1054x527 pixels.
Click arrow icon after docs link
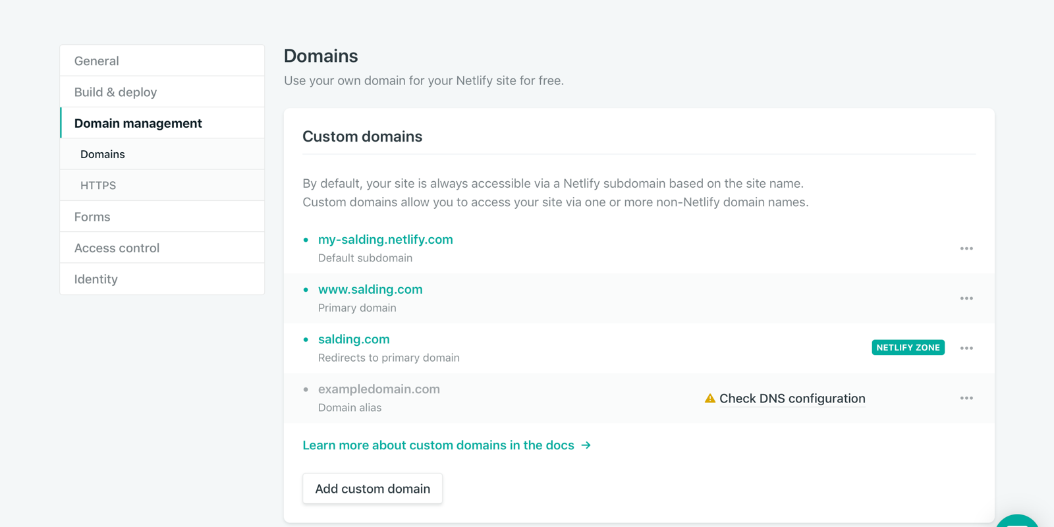click(586, 445)
